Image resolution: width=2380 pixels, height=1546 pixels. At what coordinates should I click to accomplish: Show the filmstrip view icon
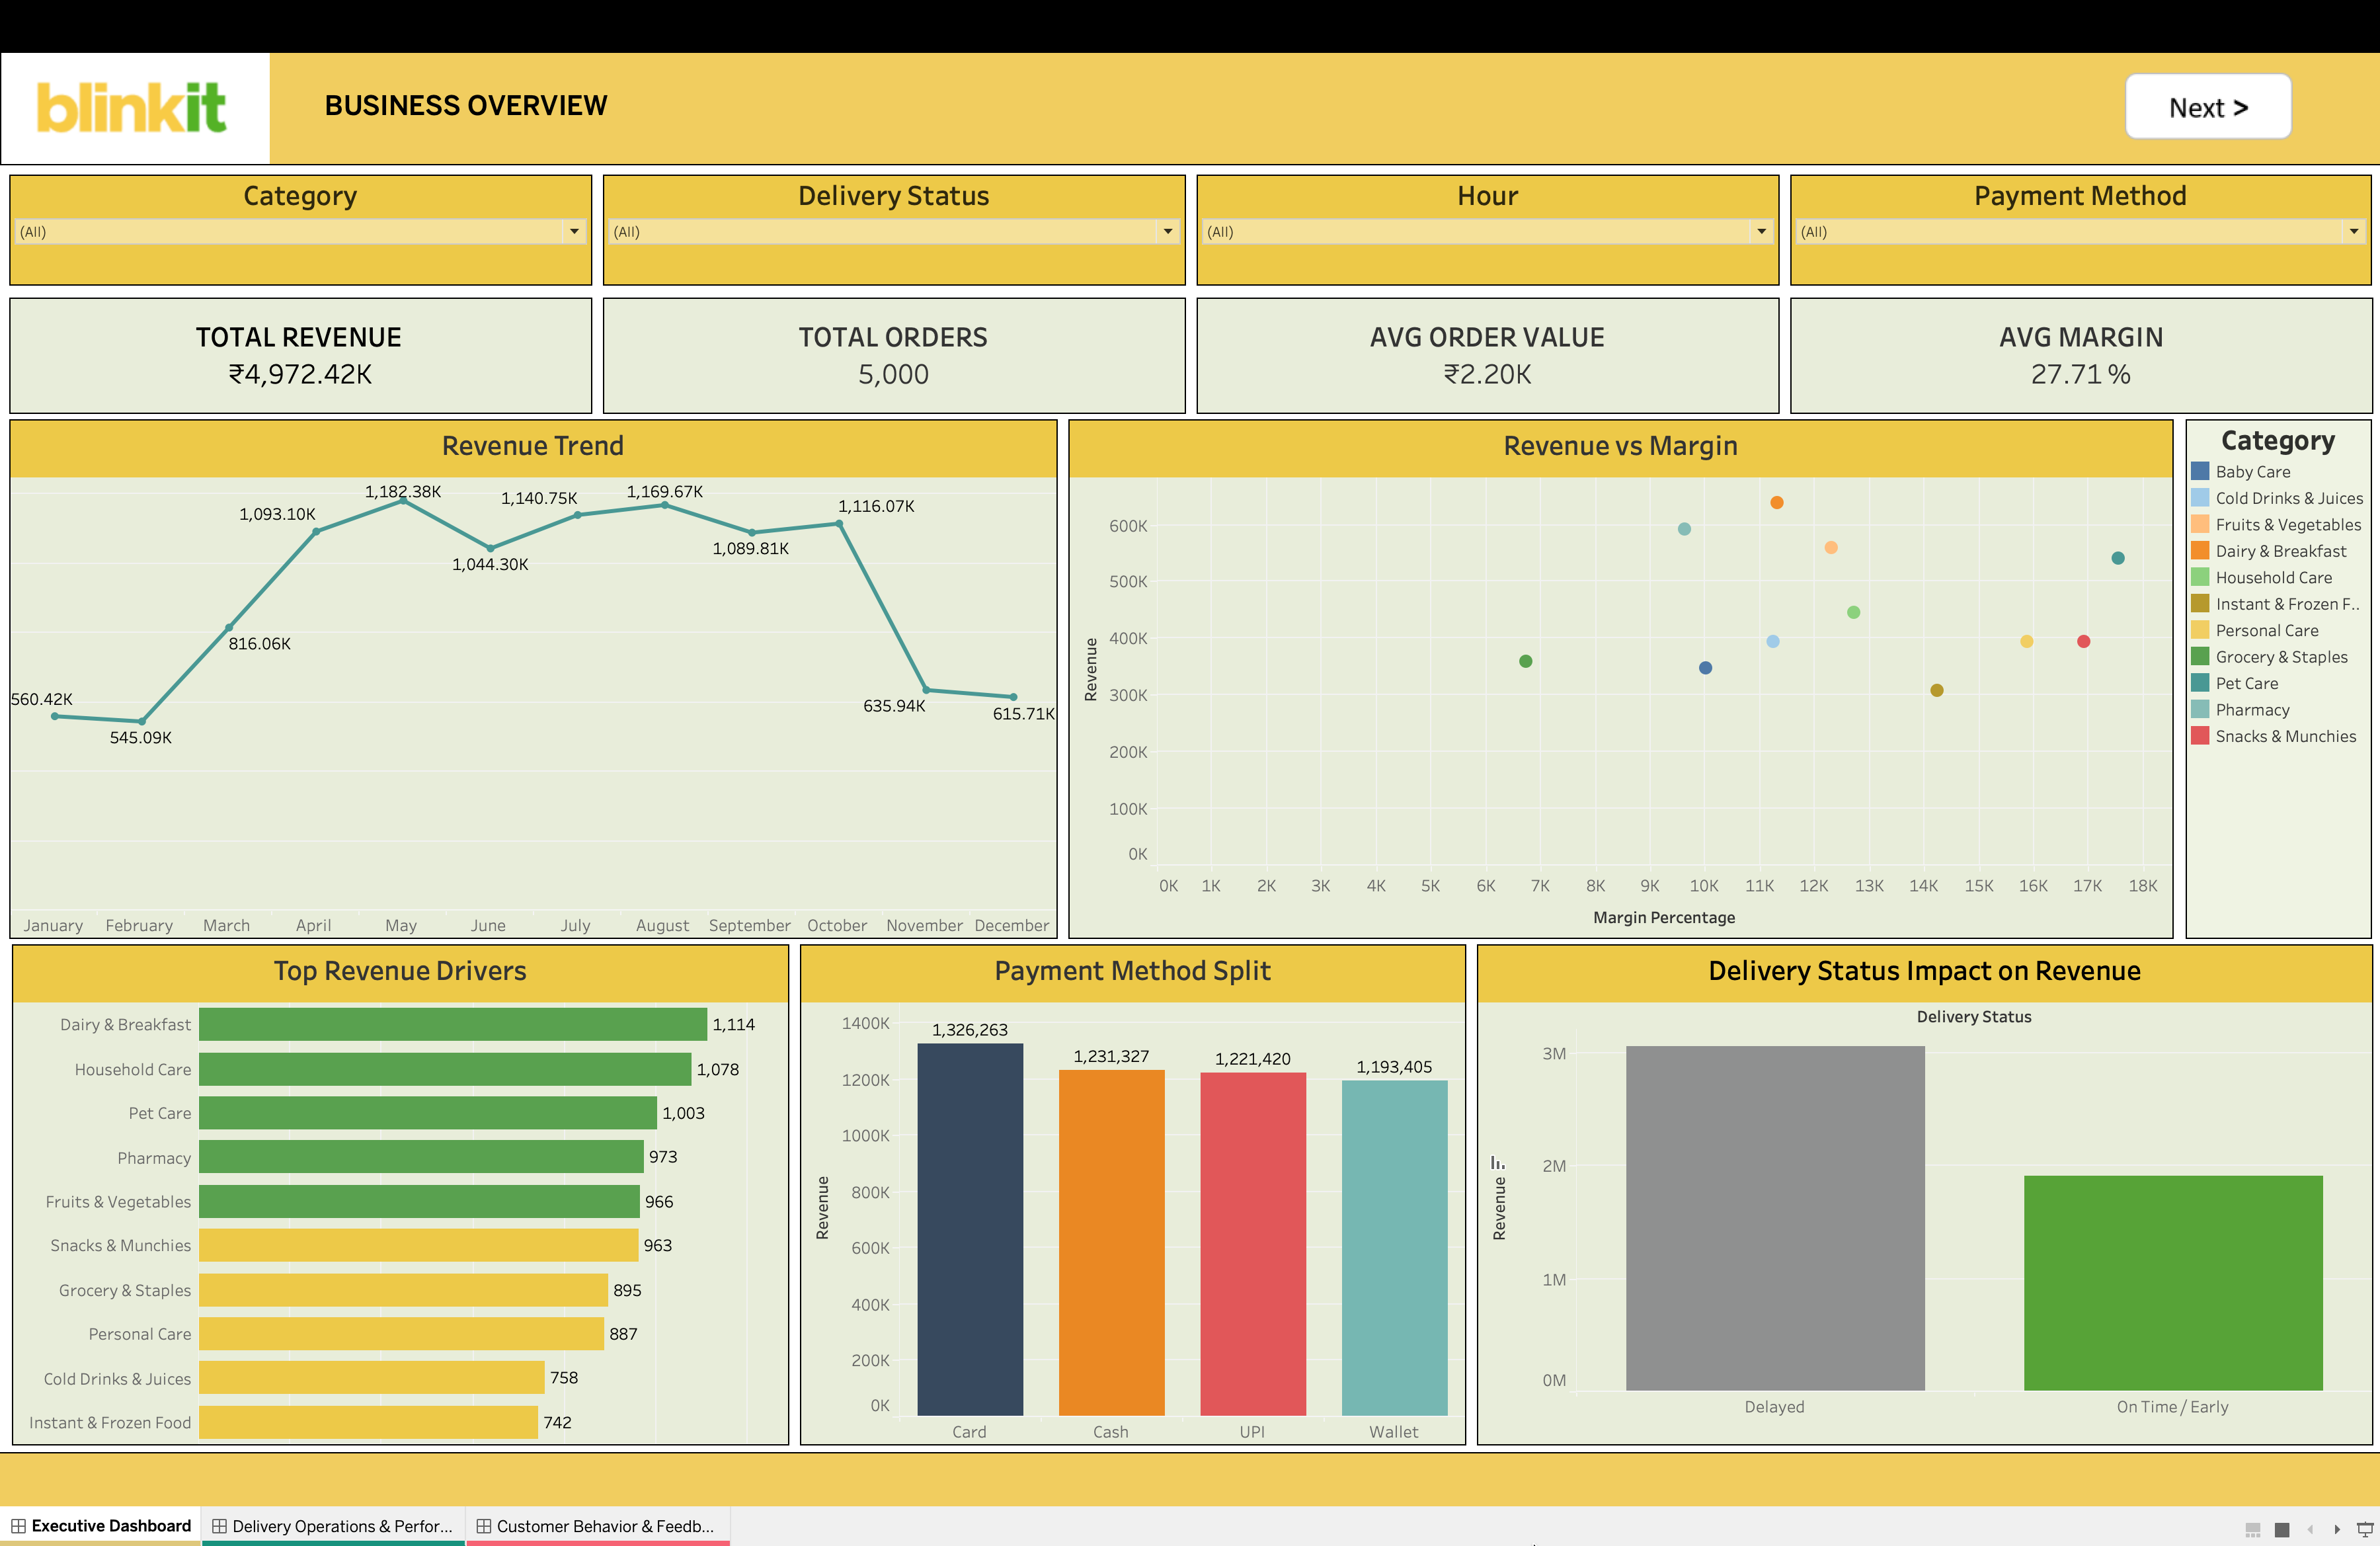pos(2253,1529)
